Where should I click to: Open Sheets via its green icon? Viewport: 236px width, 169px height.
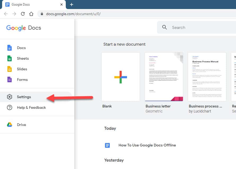10,58
